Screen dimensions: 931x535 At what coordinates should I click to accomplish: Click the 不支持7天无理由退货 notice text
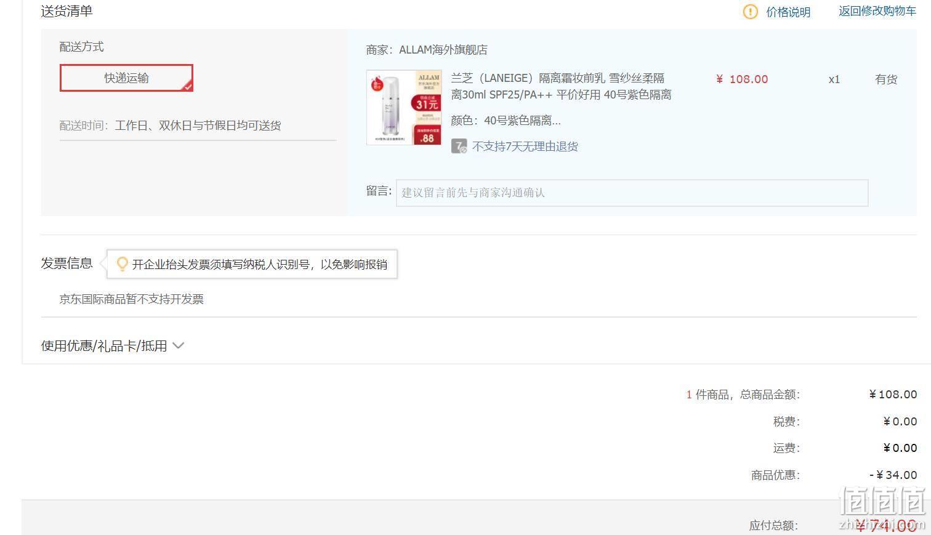click(x=525, y=147)
